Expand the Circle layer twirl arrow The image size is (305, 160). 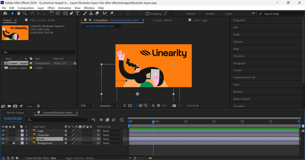[x=19, y=139]
